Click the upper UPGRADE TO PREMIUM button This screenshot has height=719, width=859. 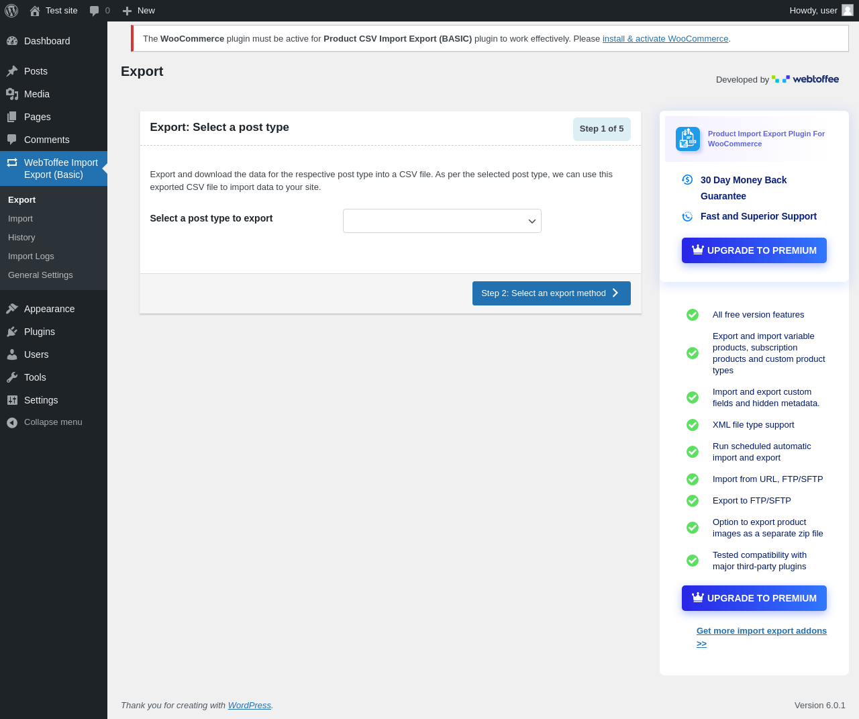[754, 250]
